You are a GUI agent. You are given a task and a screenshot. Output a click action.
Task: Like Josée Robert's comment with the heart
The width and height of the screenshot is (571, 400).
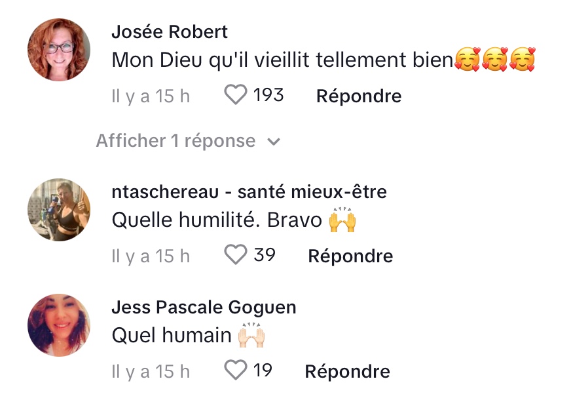click(236, 96)
